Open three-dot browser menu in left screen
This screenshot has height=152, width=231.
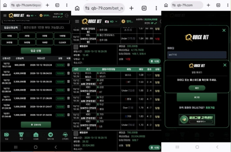pos(67,5)
